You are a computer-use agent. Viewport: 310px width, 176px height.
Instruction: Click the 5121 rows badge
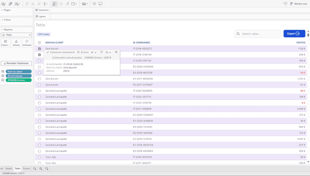44,34
